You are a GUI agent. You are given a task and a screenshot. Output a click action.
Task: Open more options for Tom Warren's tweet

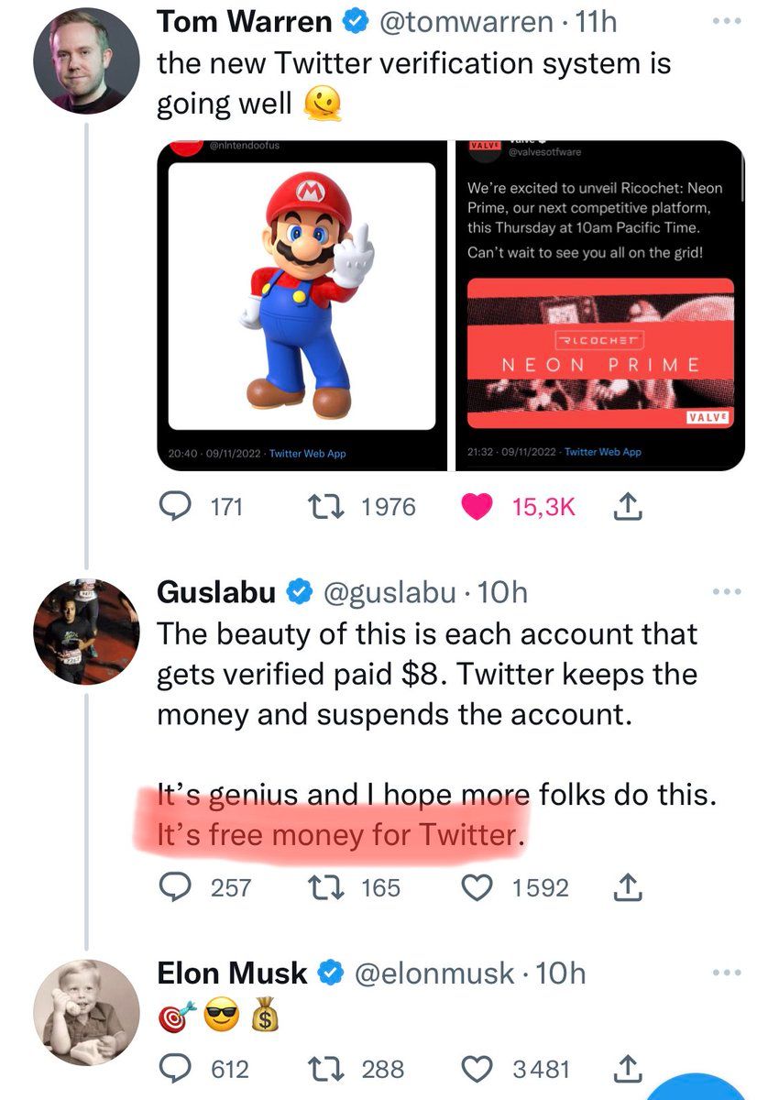(725, 22)
